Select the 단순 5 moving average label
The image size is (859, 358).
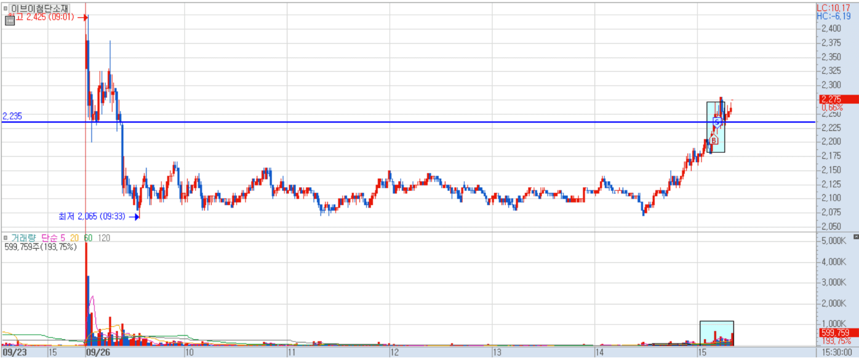(54, 238)
